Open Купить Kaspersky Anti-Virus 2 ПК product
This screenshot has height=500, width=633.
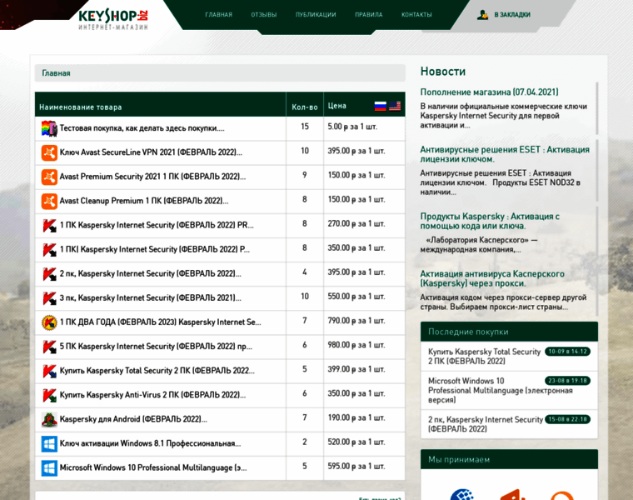152,395
